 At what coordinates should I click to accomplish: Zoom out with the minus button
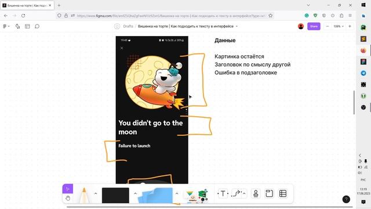coord(327,26)
